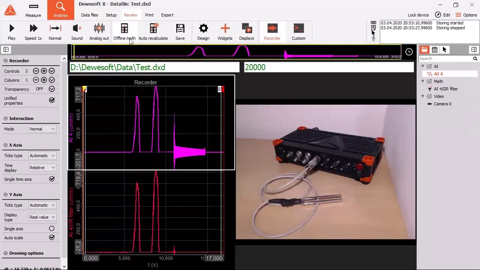The width and height of the screenshot is (480, 270).
Task: Switch to Measure mode
Action: [33, 10]
